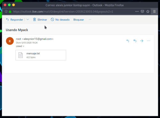The image size is (160, 118).
Task: Click the sender name root alexynior15@gmail.com
Action: (x=35, y=39)
